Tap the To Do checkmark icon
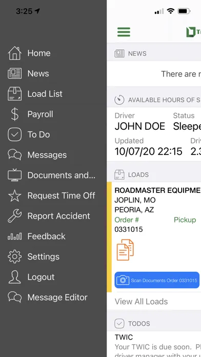This screenshot has height=357, width=201. 14,134
